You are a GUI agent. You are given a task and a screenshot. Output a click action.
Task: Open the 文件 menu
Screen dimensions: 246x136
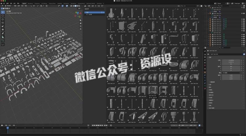click(x=4, y=3)
